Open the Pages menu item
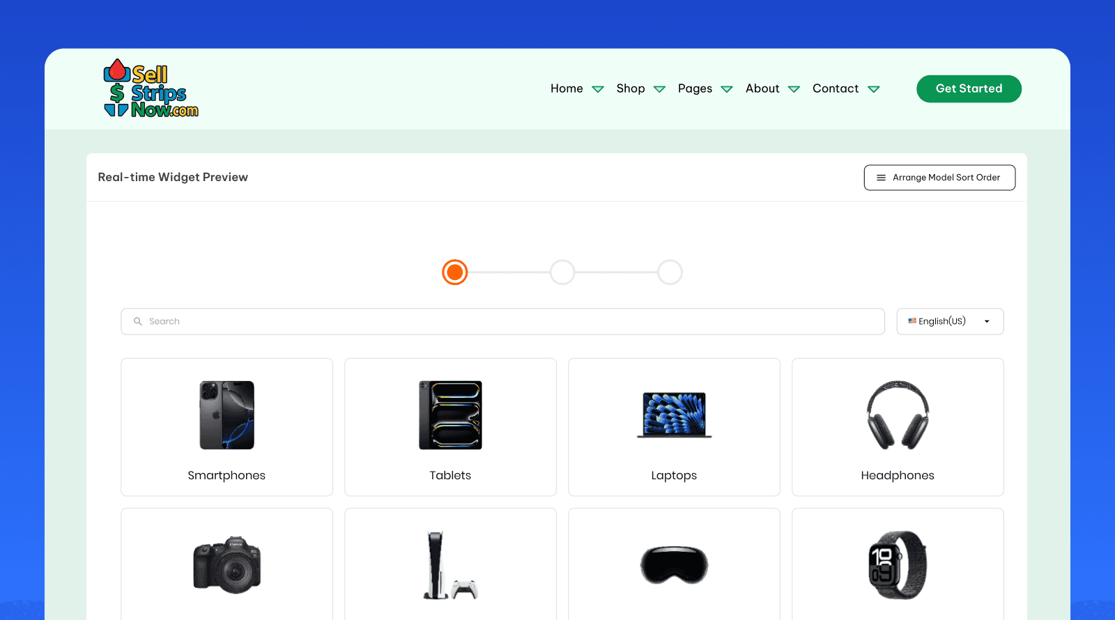The image size is (1115, 620). coord(695,88)
